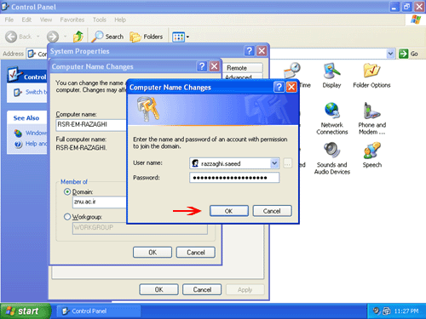Click the Forward button dropdown arrow

tap(65, 37)
